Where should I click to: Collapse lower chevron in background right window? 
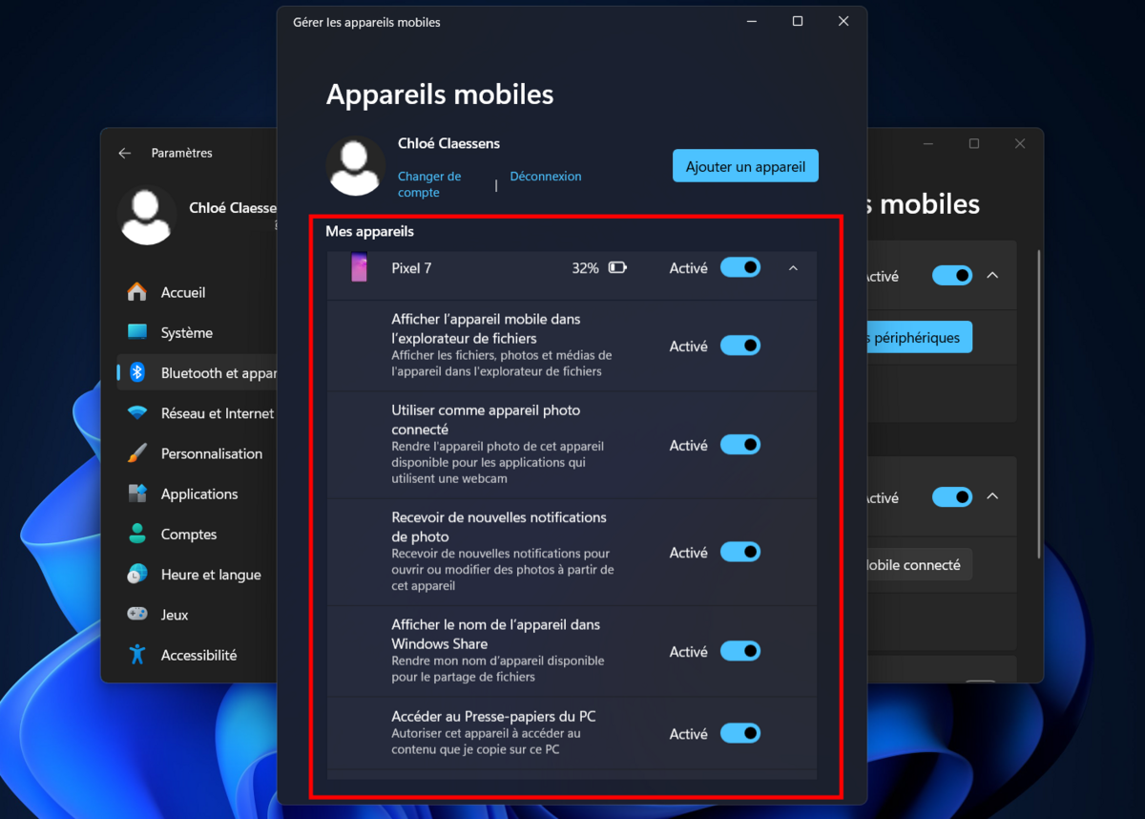(x=992, y=497)
